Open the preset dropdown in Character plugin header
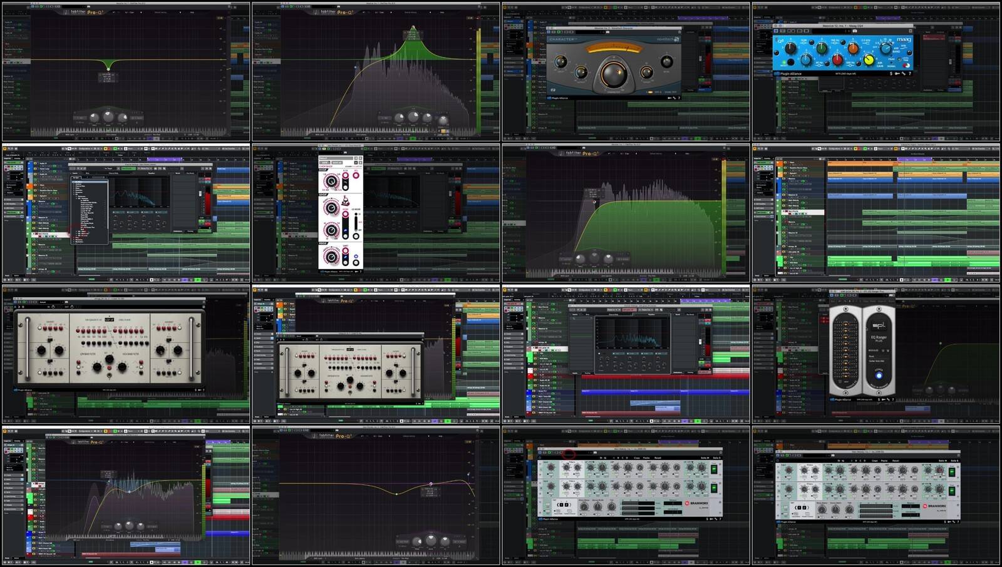Screen dimensions: 1002x567 tap(589, 33)
